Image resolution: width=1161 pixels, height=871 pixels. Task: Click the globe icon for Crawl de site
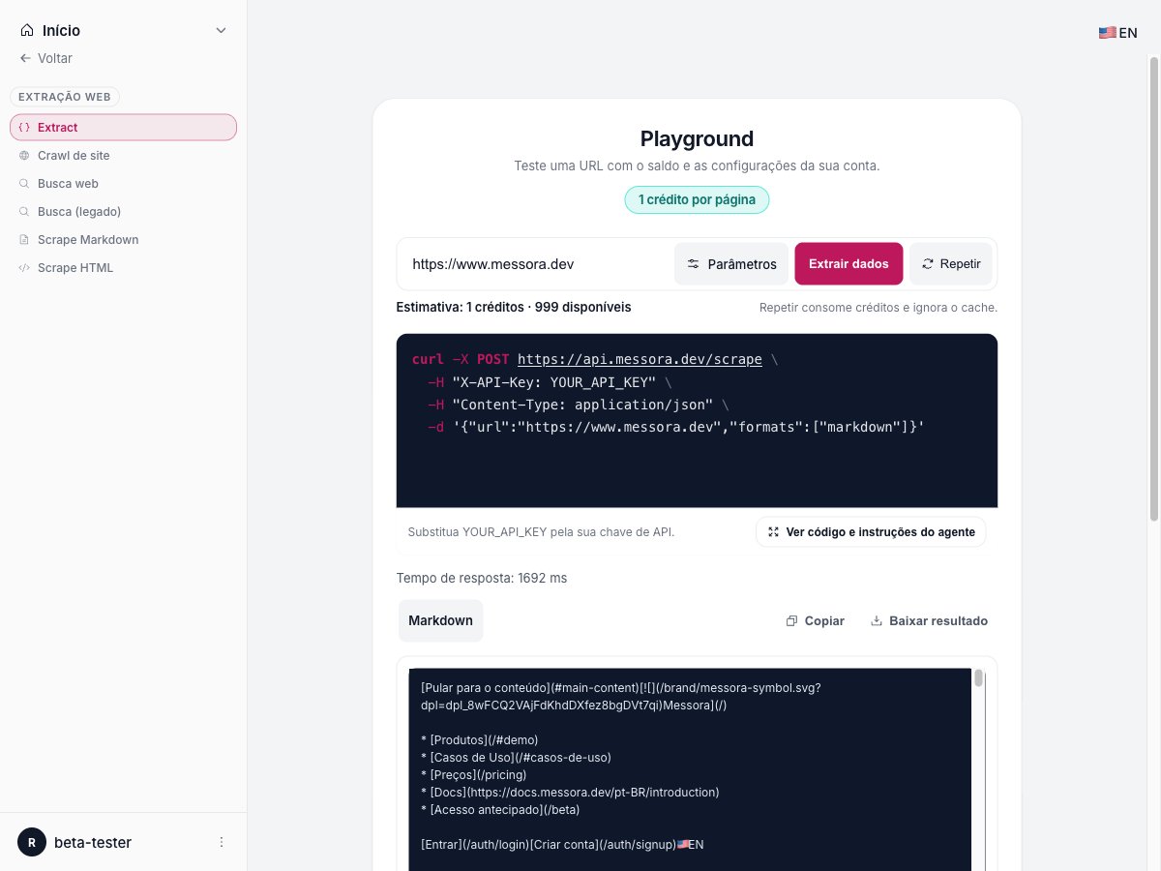(24, 155)
